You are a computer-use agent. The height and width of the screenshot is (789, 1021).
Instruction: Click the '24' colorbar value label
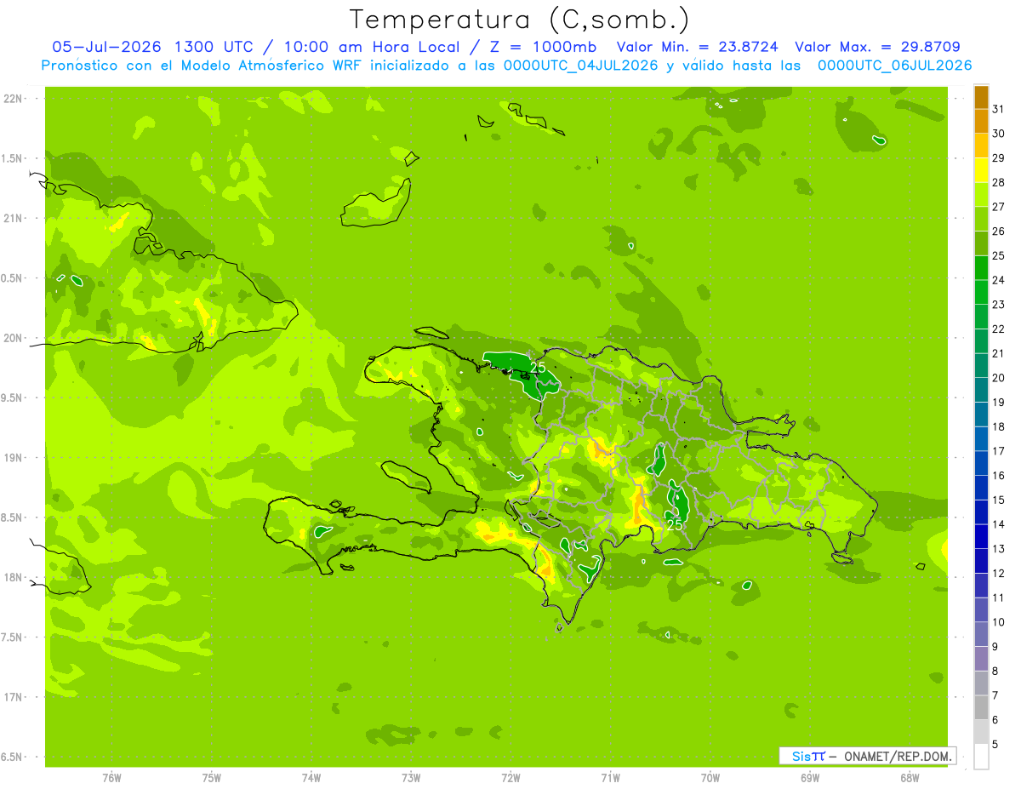click(998, 280)
